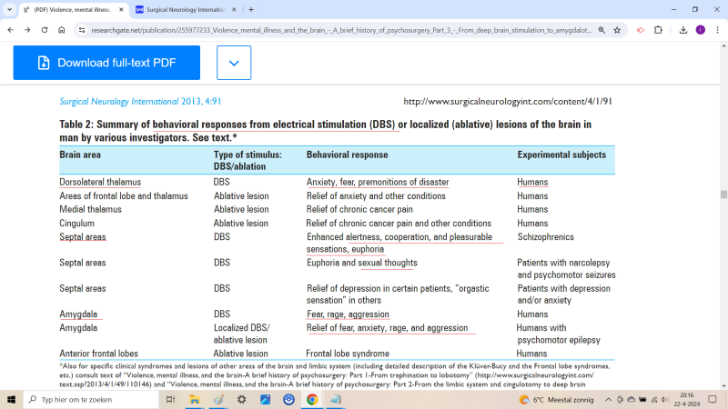Open Task View on taskbar
This screenshot has height=409, width=728.
point(170,399)
